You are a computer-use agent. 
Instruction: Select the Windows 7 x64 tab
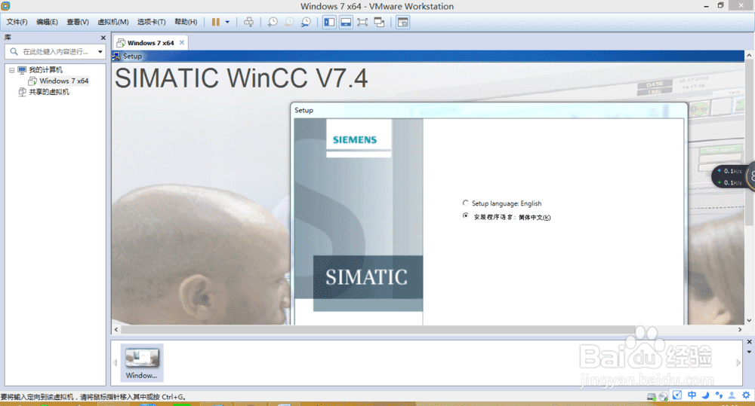coord(150,43)
